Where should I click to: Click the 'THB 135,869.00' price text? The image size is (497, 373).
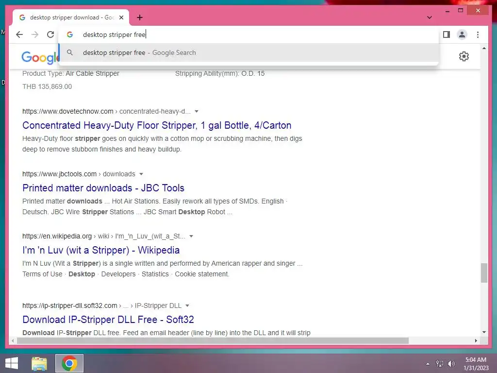[47, 86]
